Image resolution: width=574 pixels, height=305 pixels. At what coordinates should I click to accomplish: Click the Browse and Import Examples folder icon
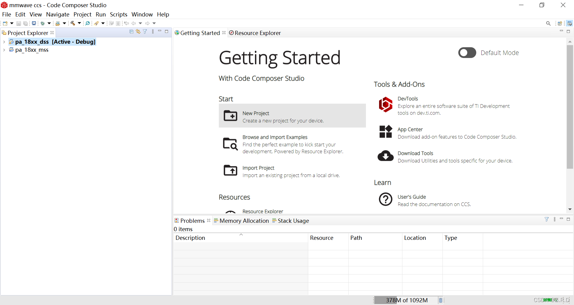230,144
